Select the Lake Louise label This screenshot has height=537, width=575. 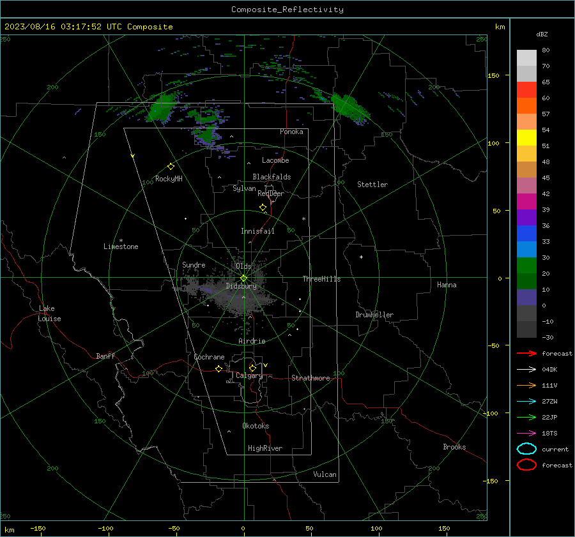[49, 314]
